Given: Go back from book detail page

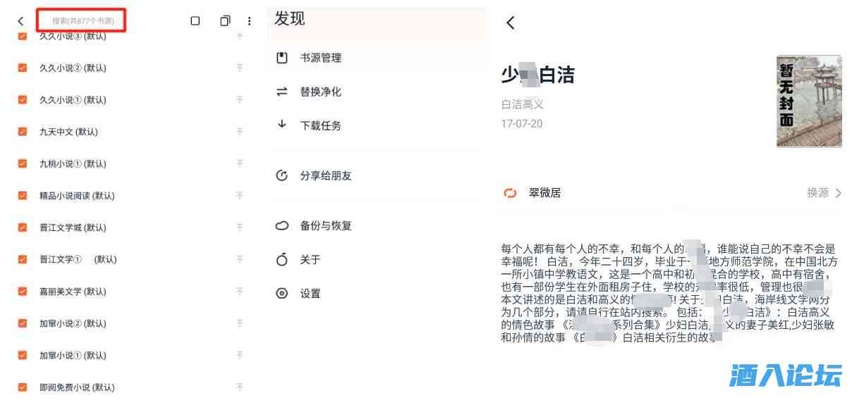Looking at the screenshot, I should (x=511, y=23).
